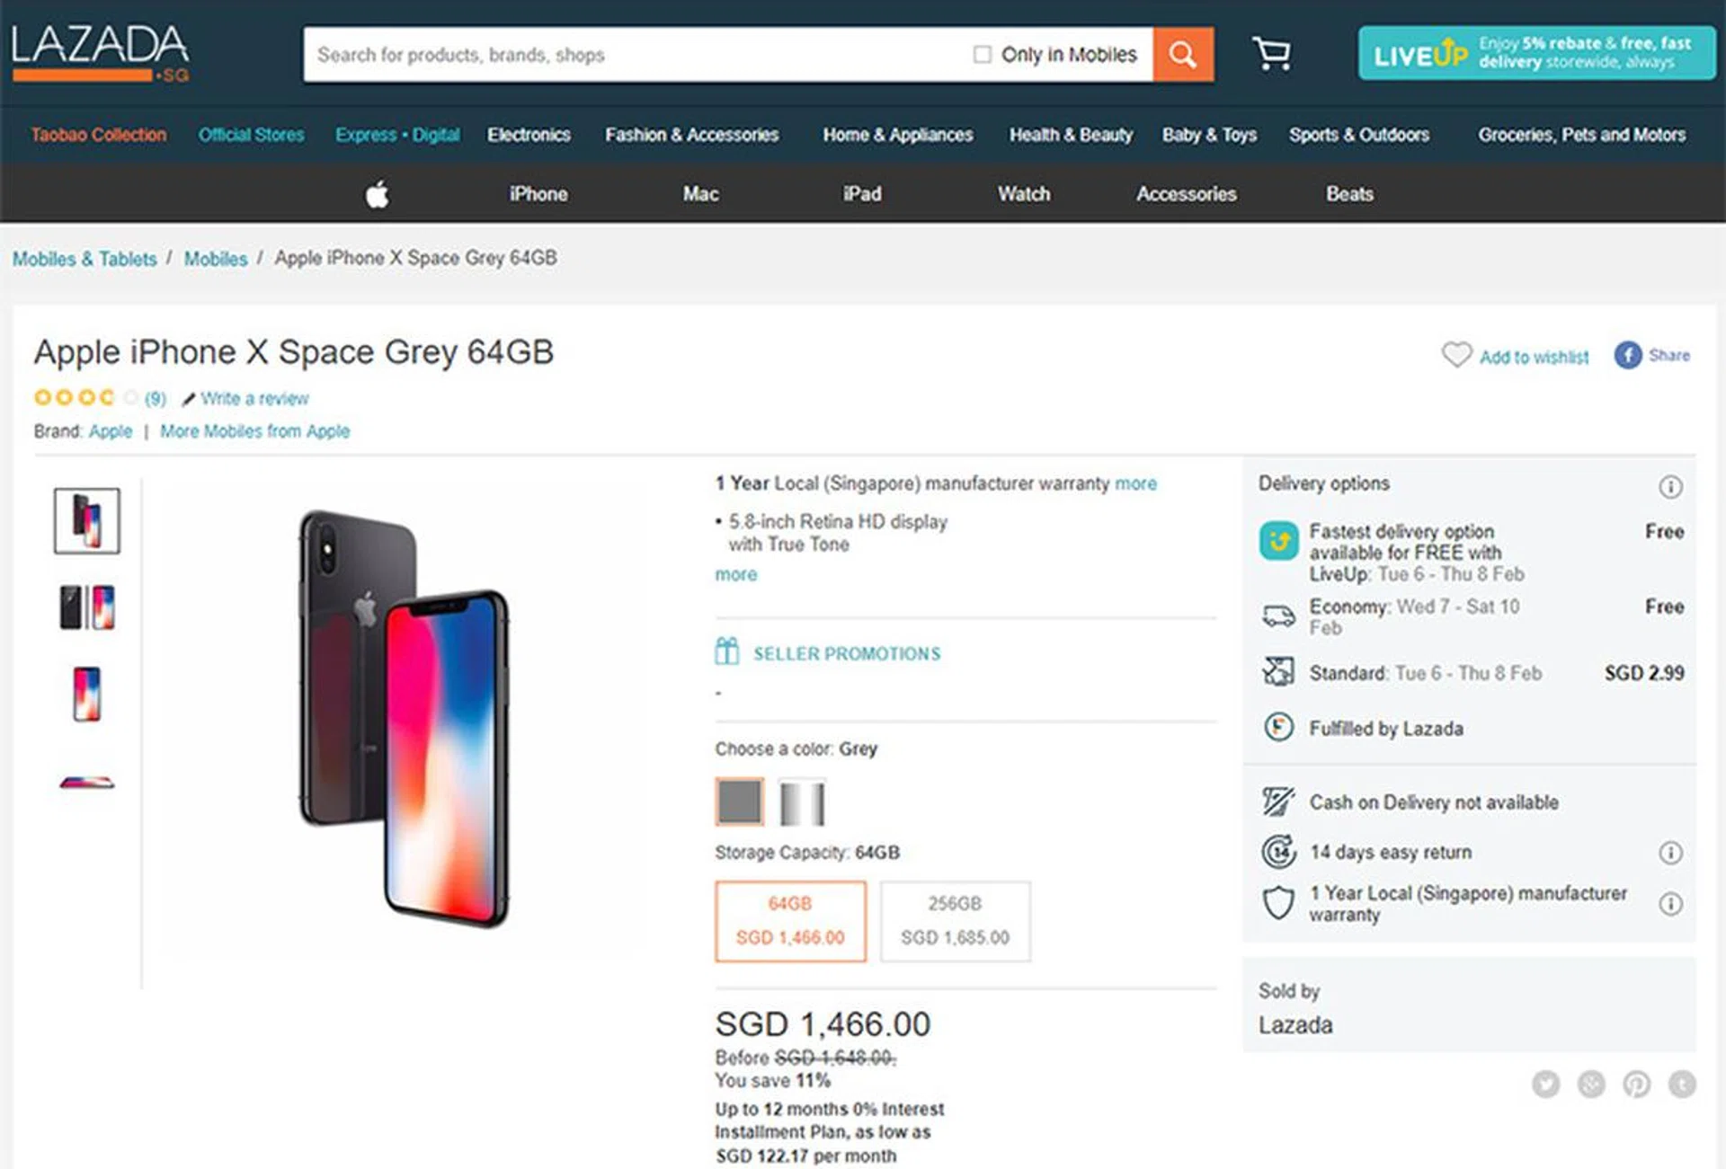This screenshot has height=1169, width=1726.
Task: Click the search products input field
Action: [629, 55]
